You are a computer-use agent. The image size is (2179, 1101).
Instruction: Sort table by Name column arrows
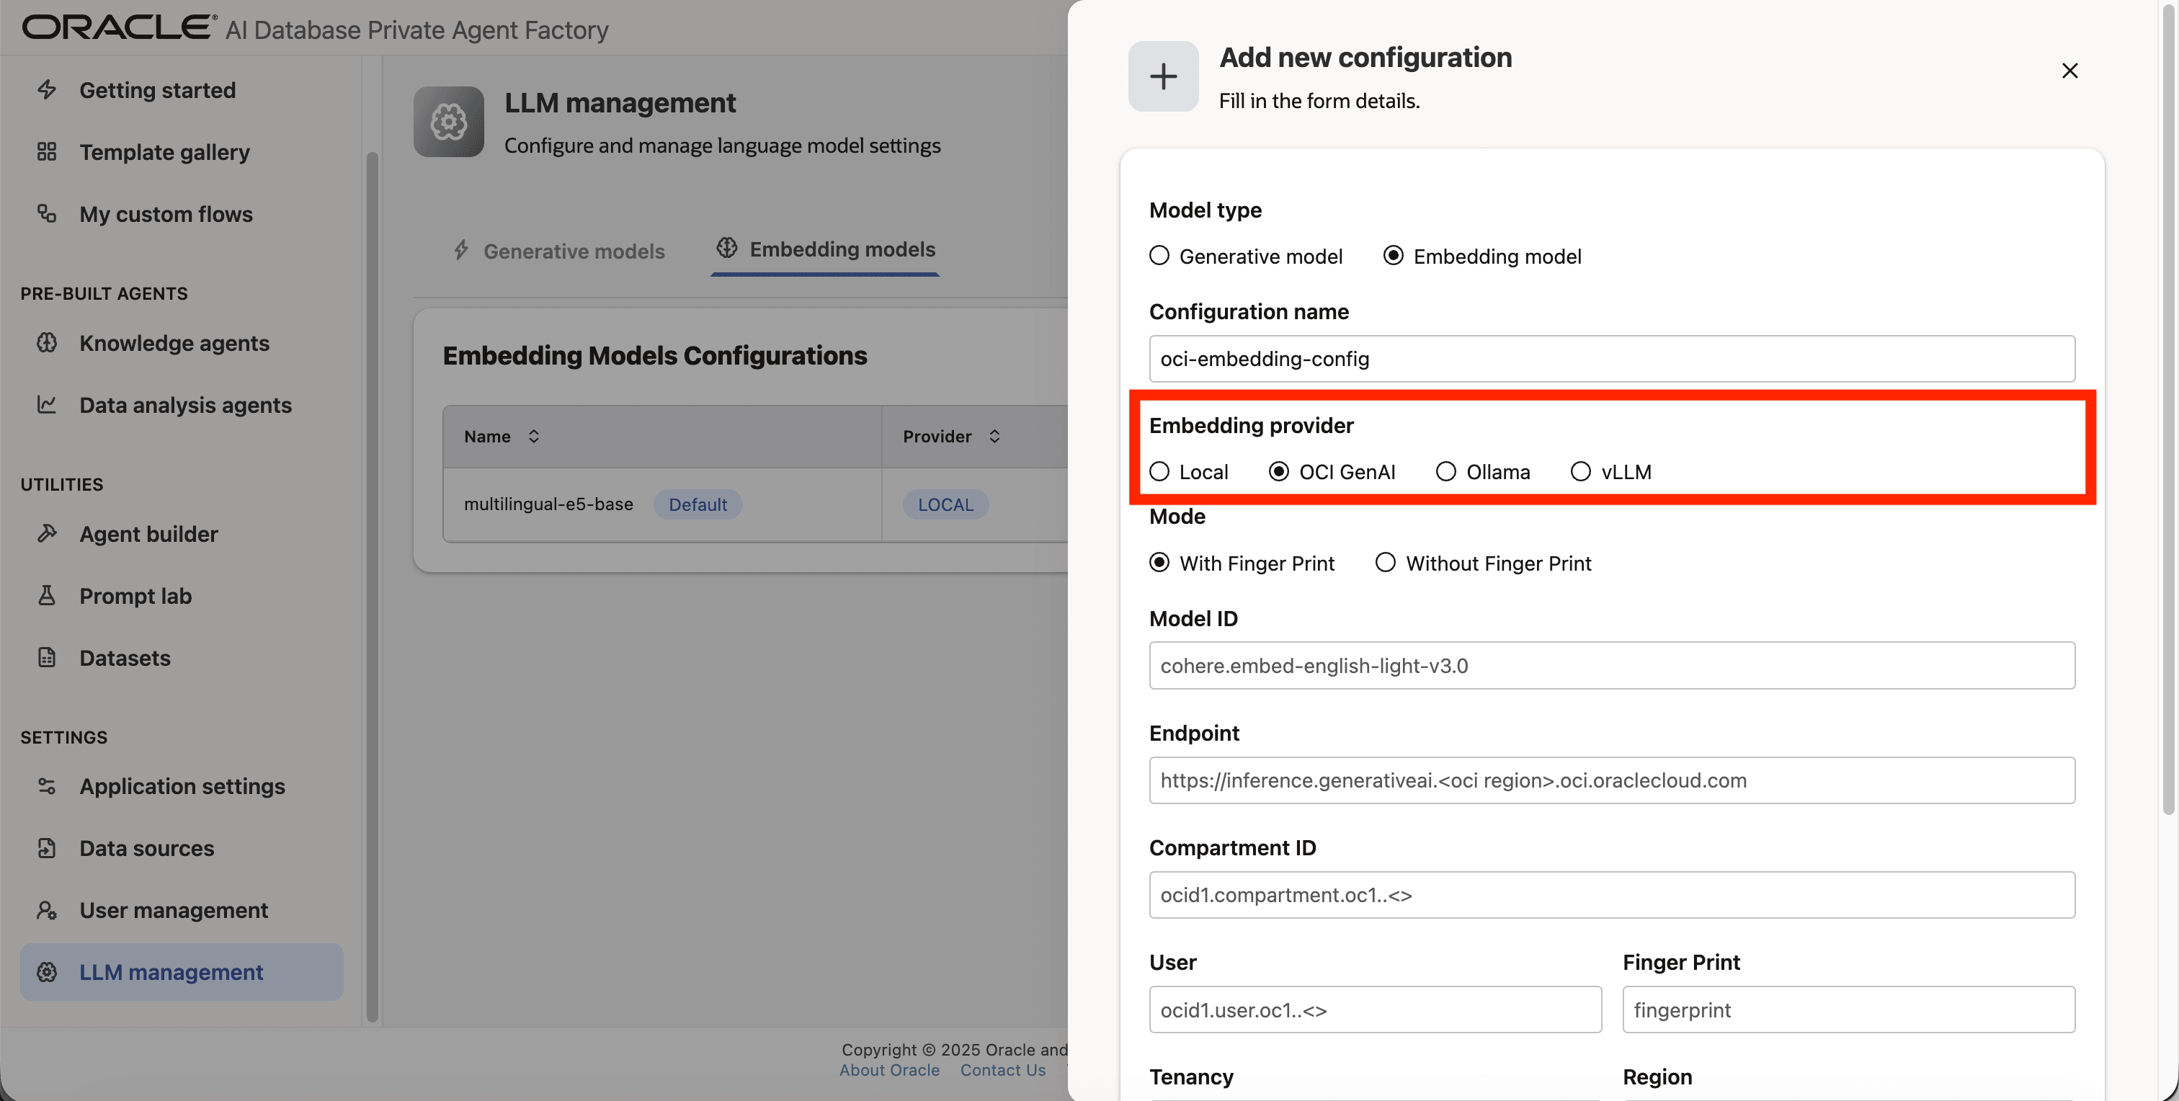[534, 437]
